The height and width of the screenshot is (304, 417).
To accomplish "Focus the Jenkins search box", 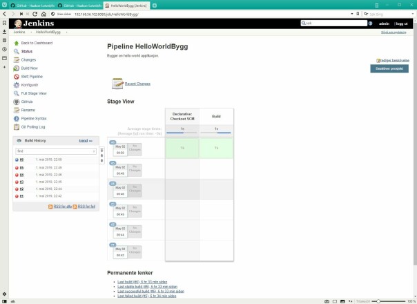I will coord(333,23).
